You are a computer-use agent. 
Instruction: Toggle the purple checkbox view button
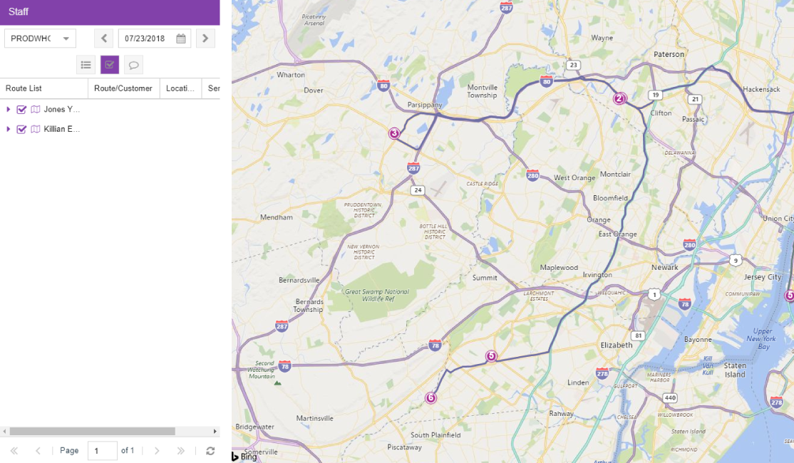[x=110, y=65]
